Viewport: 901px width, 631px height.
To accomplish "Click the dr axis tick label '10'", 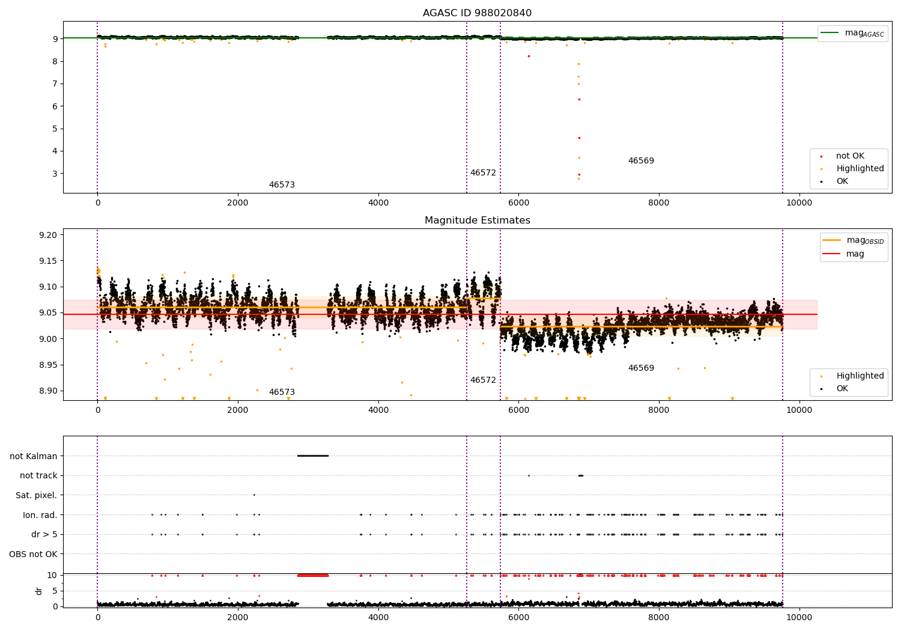I will pyautogui.click(x=52, y=575).
